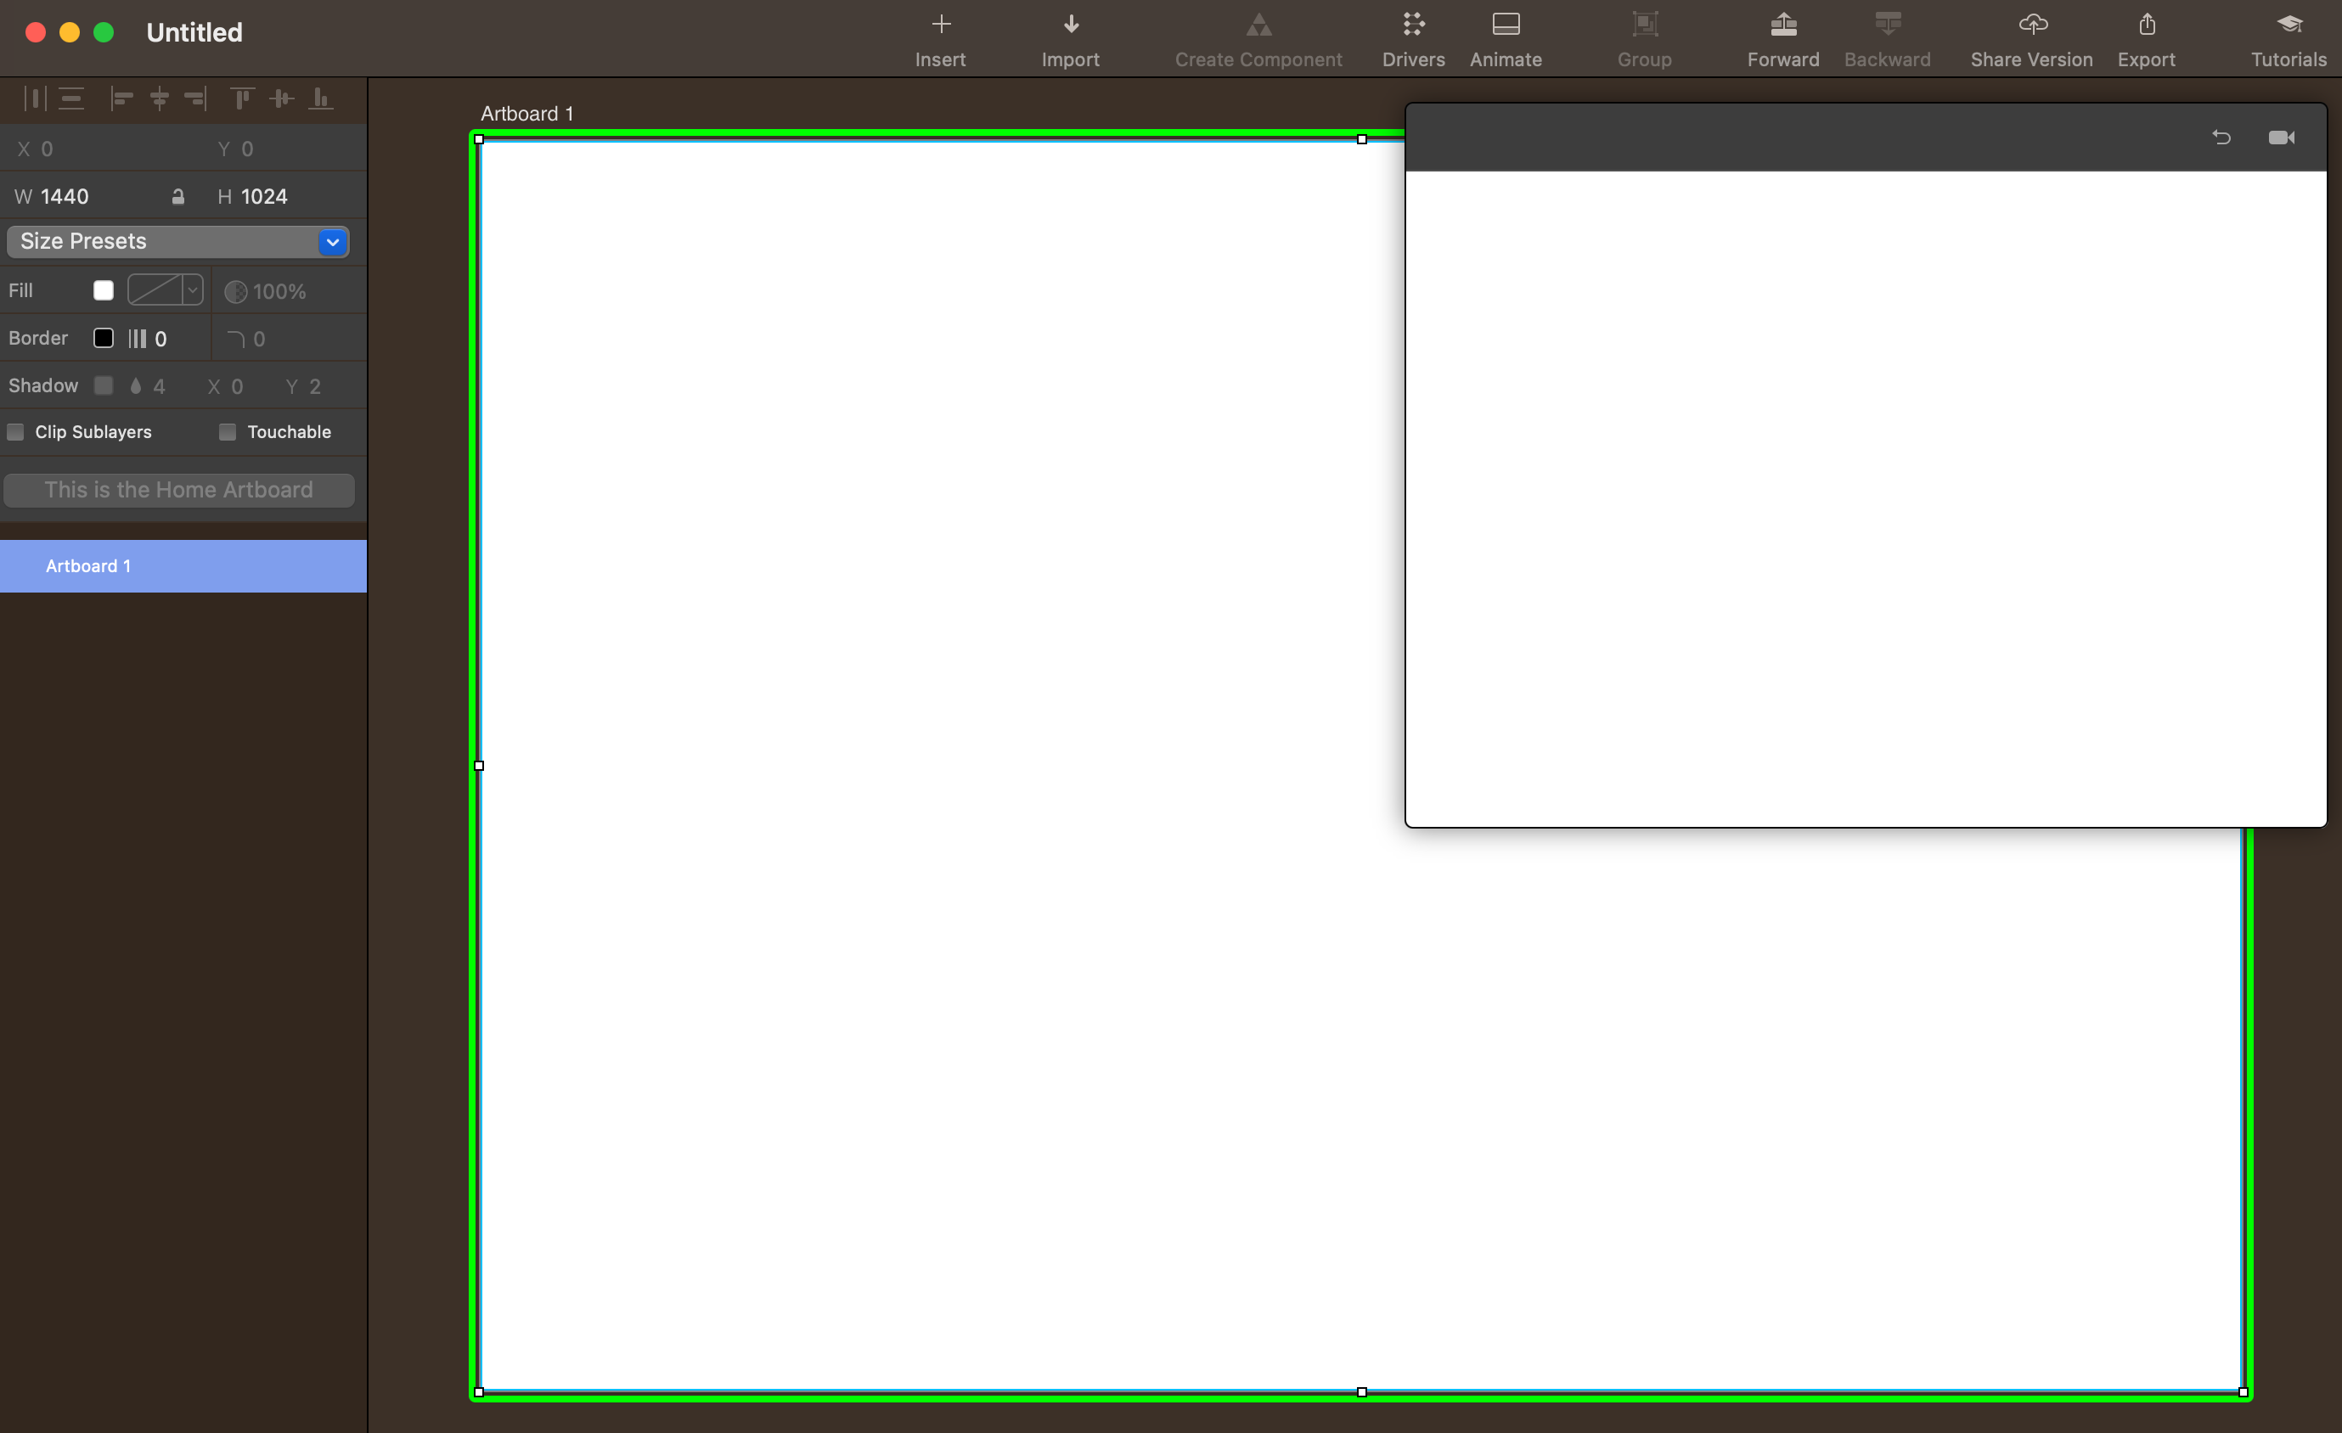Click the Import toolbar icon
The height and width of the screenshot is (1433, 2342).
point(1070,24)
